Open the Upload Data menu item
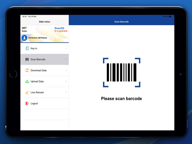Screen dimensions: 192x144 coord(45,81)
